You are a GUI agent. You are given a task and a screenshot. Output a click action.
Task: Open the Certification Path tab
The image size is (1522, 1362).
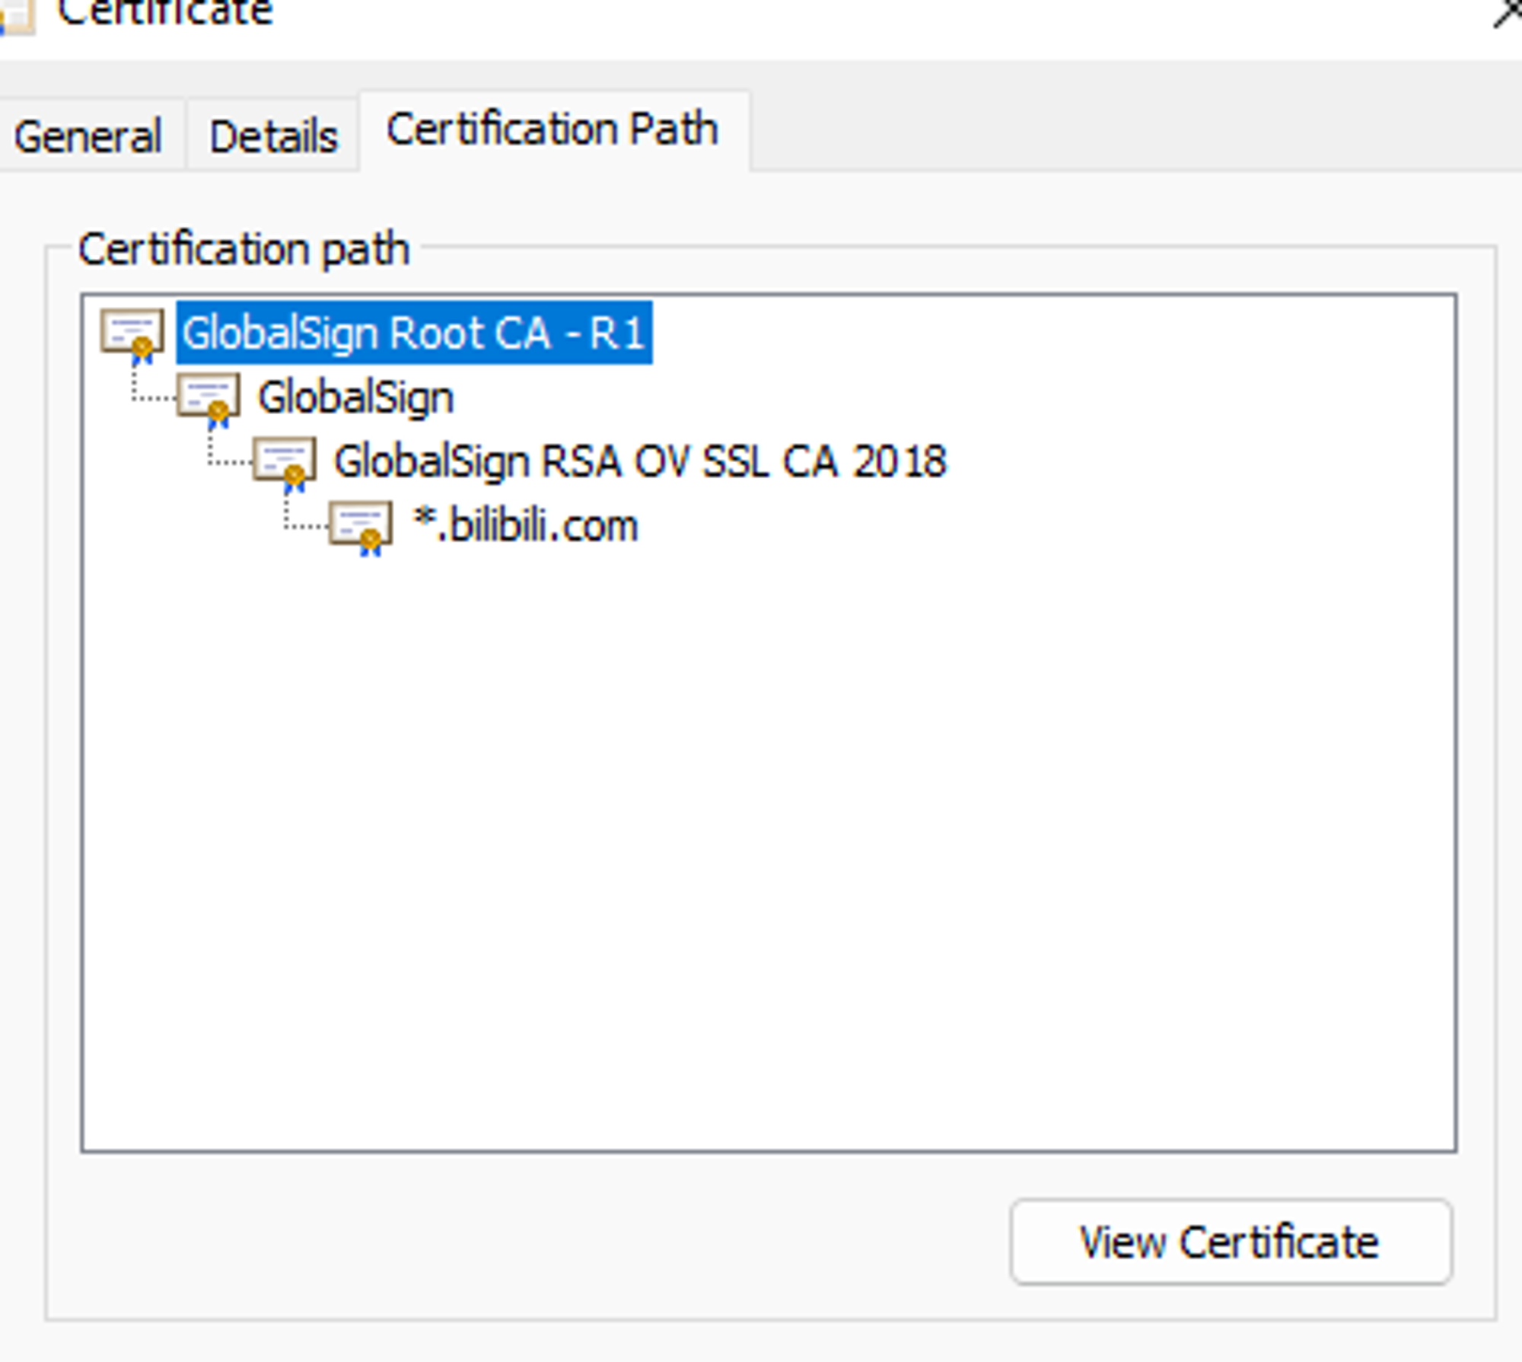[x=553, y=129]
